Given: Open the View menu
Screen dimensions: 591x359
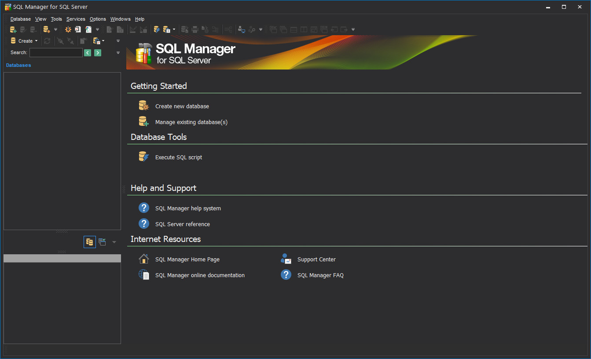Looking at the screenshot, I should (x=41, y=19).
